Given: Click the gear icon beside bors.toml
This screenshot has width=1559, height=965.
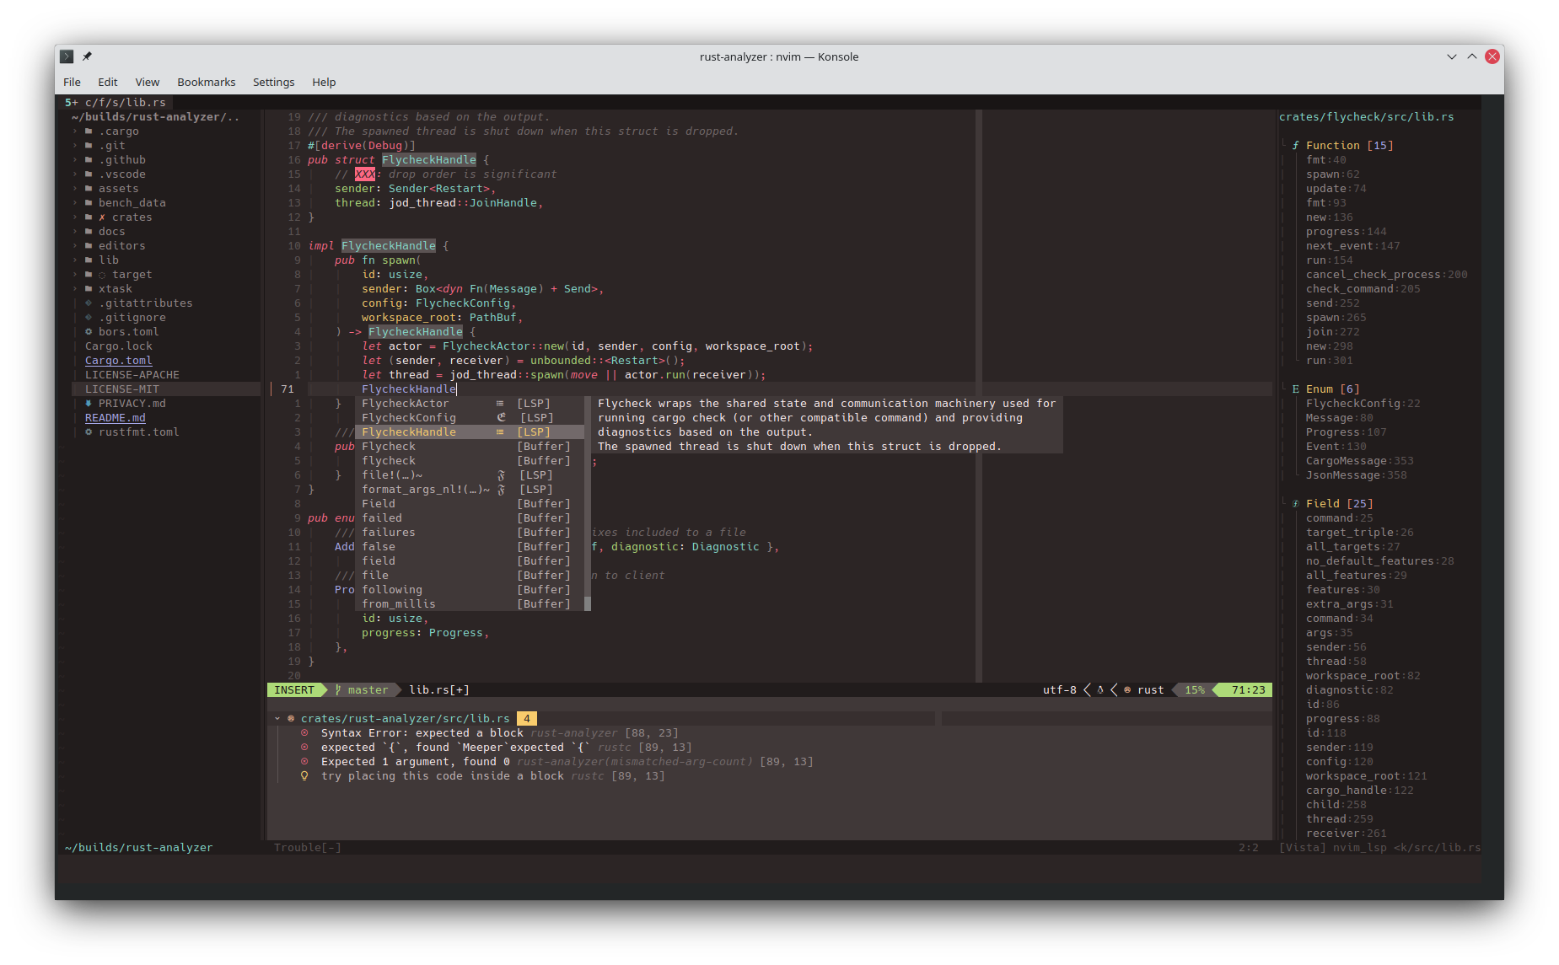Looking at the screenshot, I should pyautogui.click(x=89, y=332).
